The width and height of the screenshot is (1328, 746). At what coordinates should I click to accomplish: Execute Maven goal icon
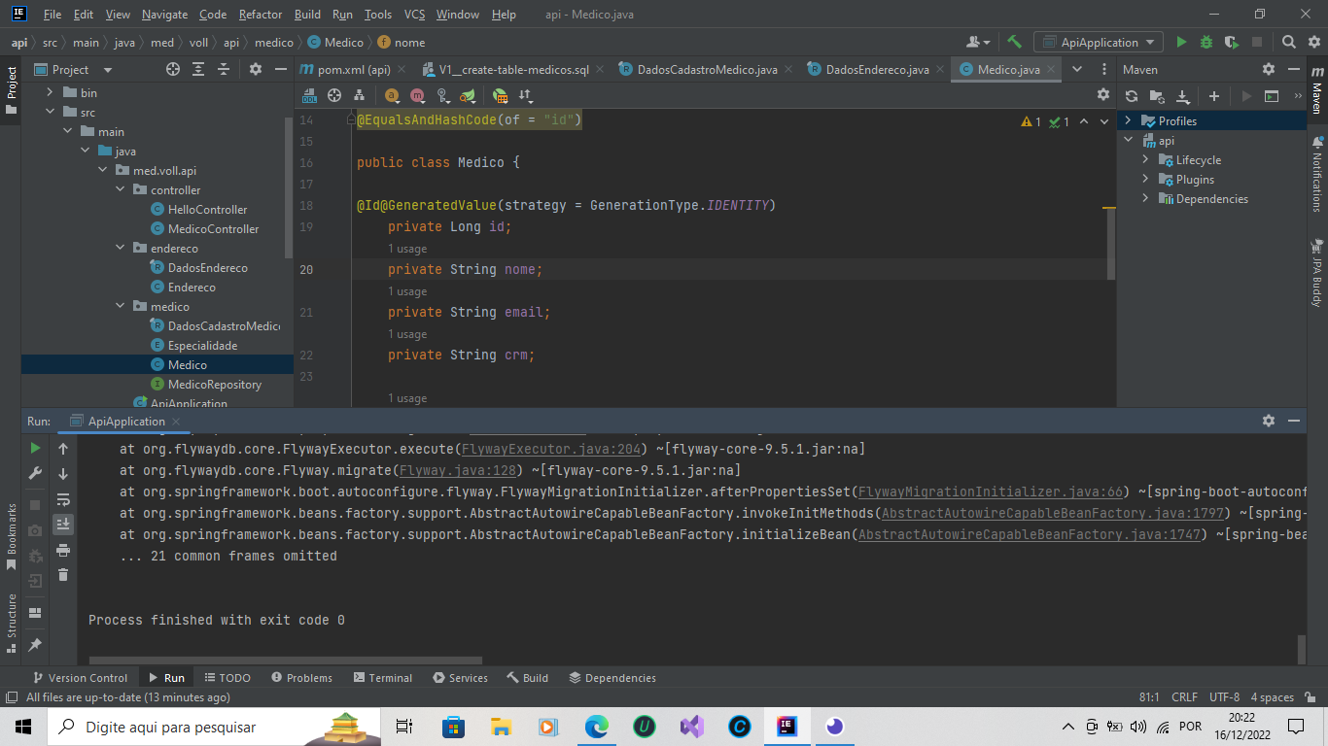click(x=1272, y=96)
